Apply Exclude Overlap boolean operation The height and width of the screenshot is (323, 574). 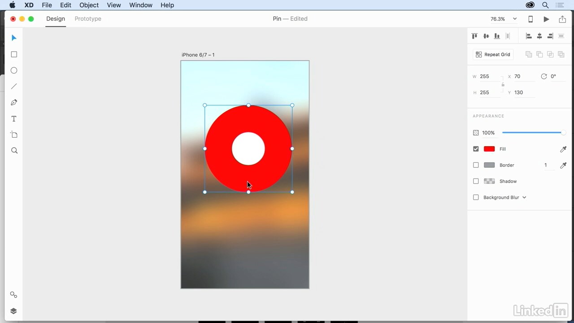(561, 54)
